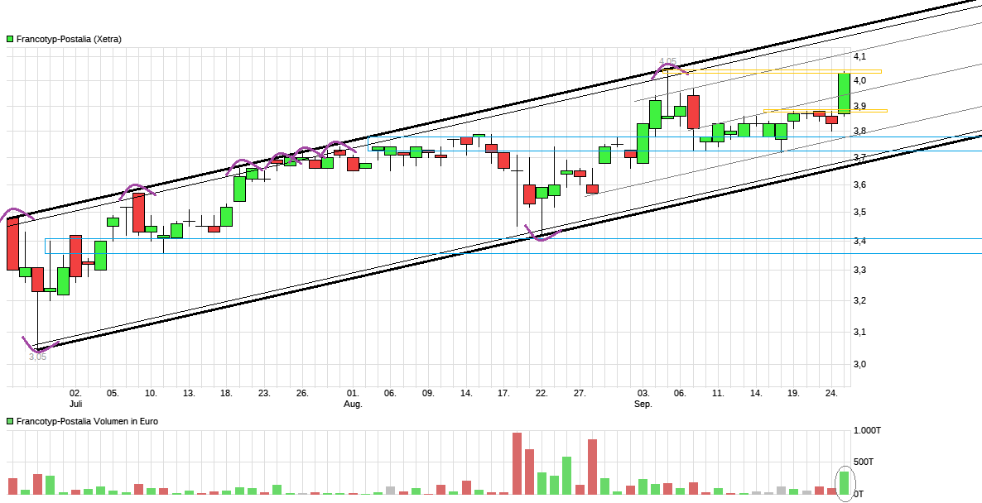982x503 pixels.
Task: Click the 3,4 price axis label
Action: [x=860, y=241]
